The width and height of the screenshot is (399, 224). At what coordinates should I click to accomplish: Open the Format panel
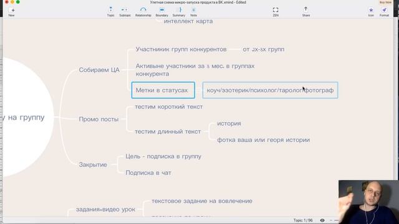click(x=384, y=12)
